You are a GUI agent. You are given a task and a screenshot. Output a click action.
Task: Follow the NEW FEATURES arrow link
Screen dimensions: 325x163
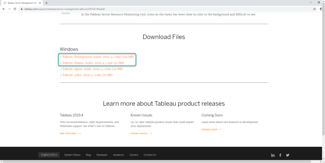point(70,133)
